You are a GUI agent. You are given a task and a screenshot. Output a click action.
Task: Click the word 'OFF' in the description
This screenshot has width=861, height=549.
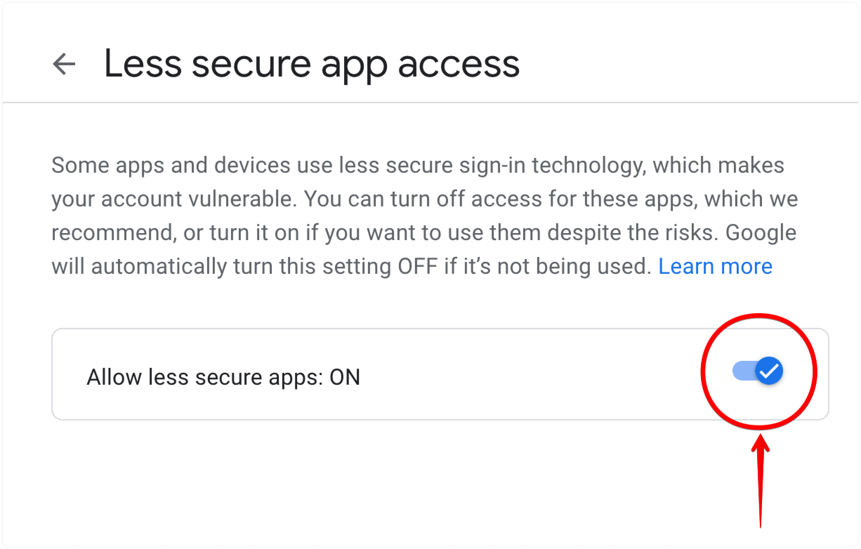[x=418, y=266]
